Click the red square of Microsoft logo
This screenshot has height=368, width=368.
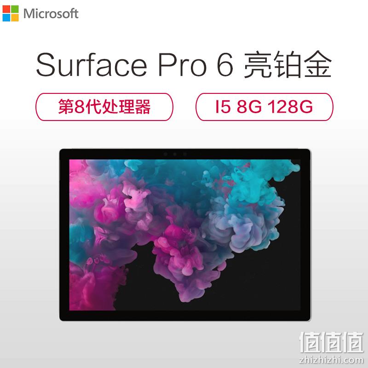(6, 9)
